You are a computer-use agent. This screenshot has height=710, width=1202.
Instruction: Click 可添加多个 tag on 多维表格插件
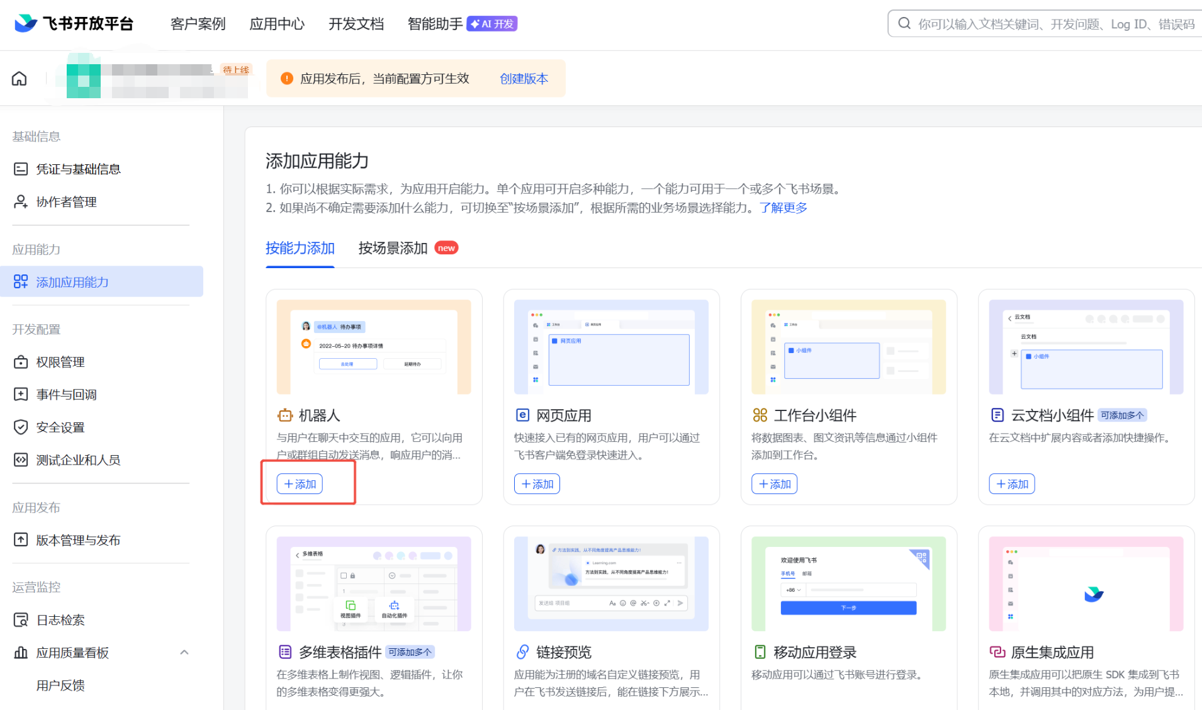(x=410, y=652)
